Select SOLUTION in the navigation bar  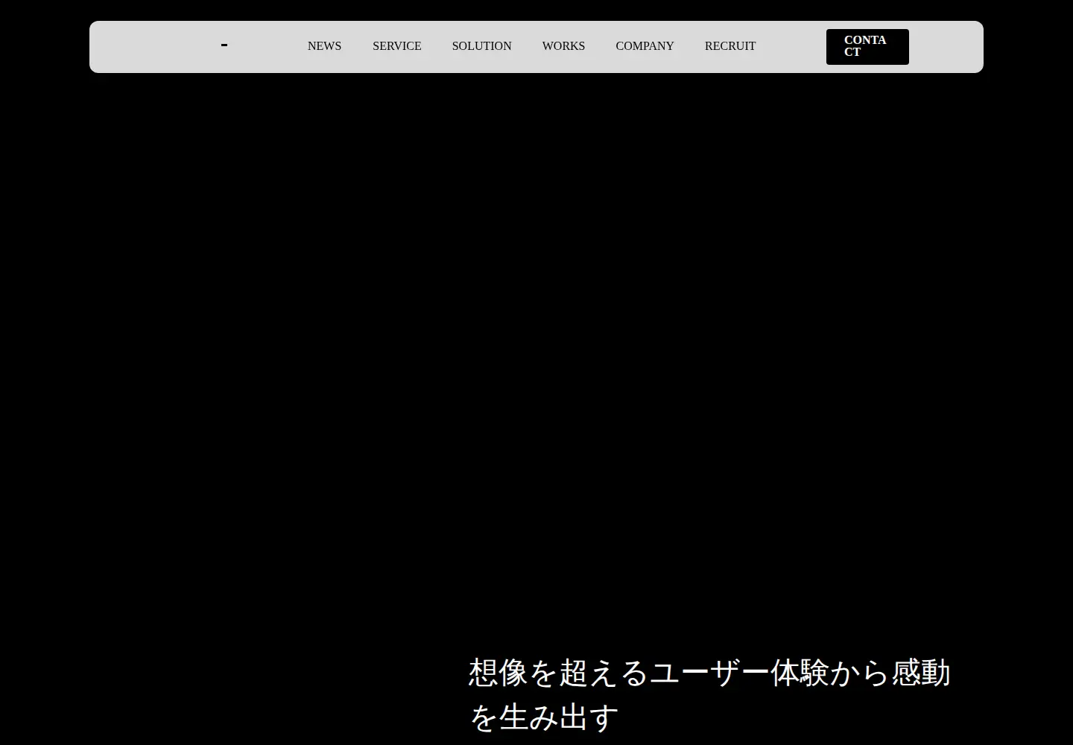click(x=482, y=46)
